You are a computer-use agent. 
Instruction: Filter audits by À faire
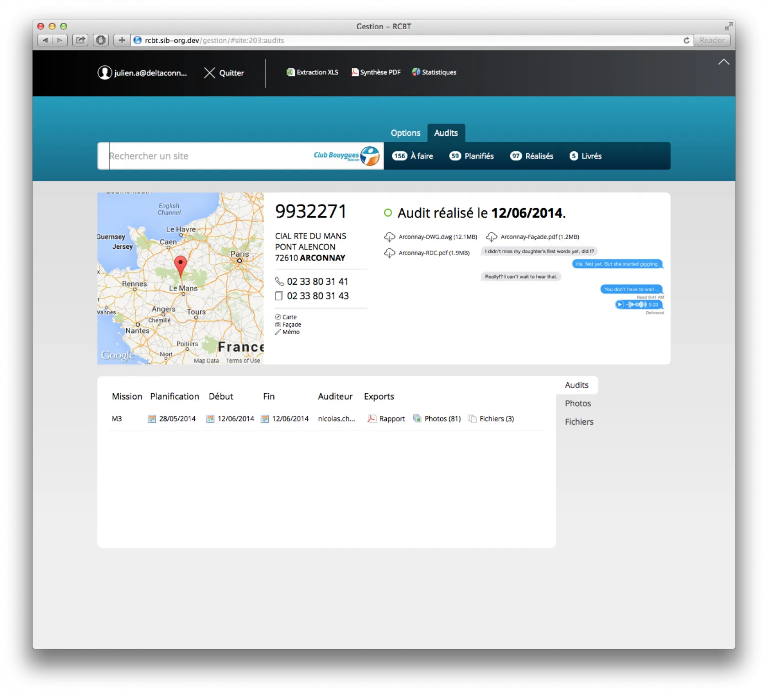[x=413, y=156]
